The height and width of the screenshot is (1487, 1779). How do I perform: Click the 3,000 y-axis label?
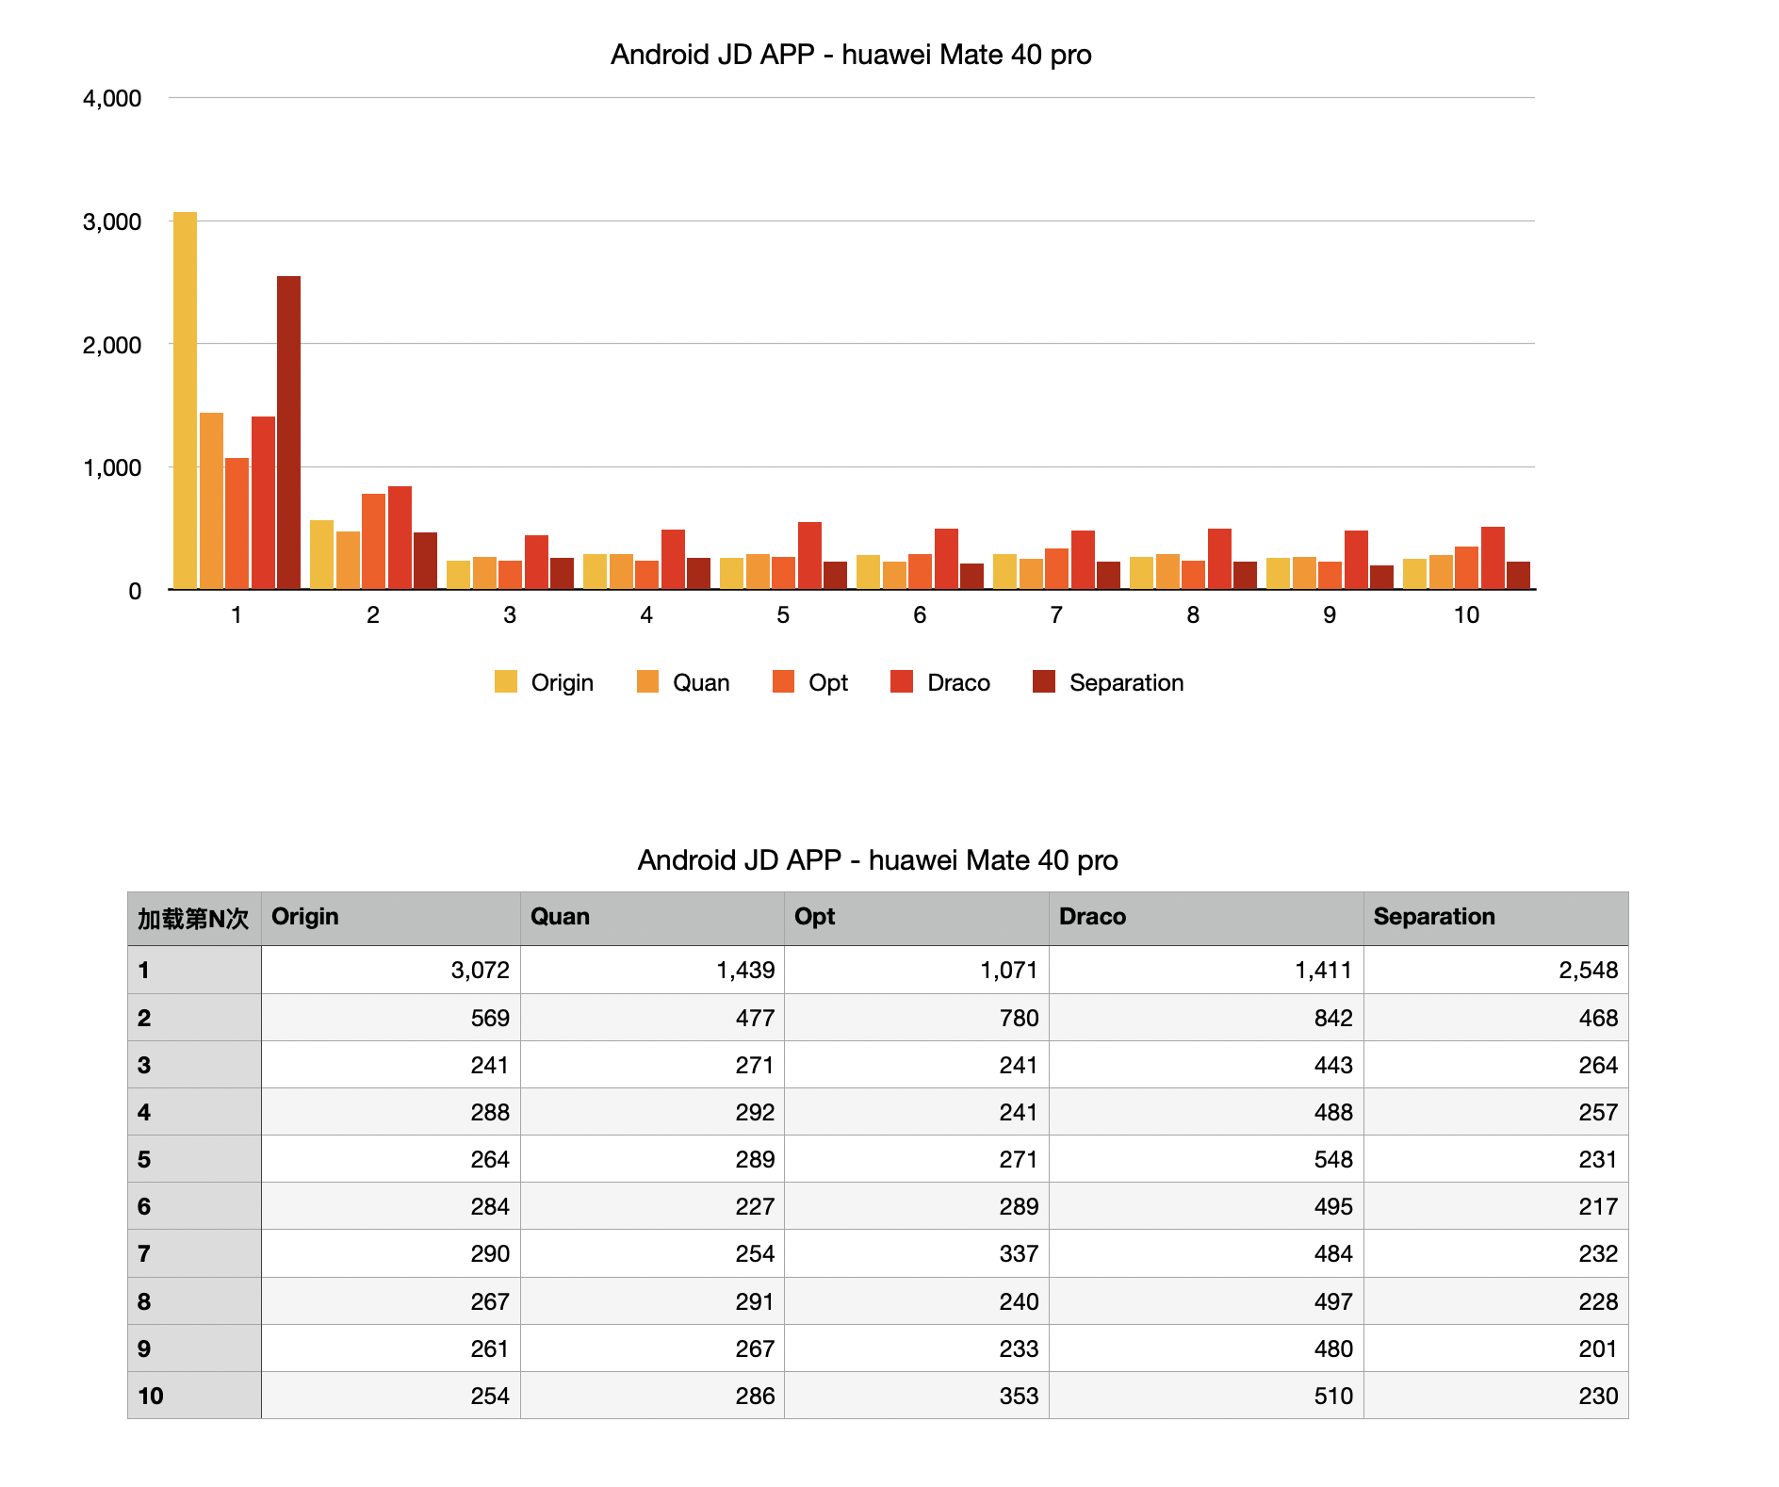[112, 221]
